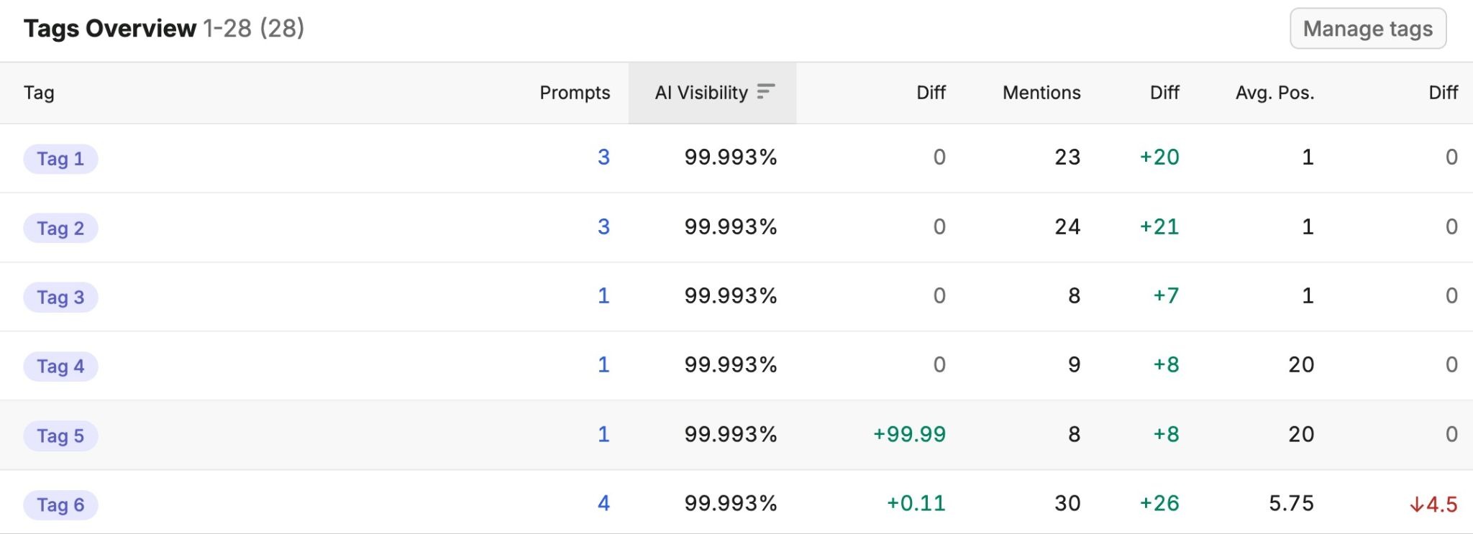Click the Avg. Pos. column header
Viewport: 1473px width, 534px height.
pyautogui.click(x=1274, y=93)
